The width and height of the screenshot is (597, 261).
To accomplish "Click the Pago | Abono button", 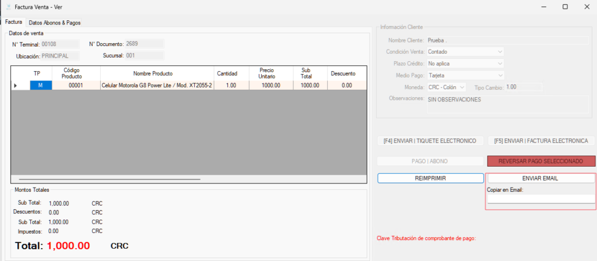I will pos(430,161).
